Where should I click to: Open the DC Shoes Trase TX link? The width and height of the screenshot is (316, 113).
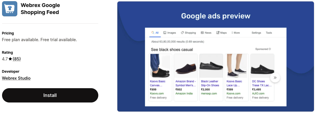coord(262,83)
